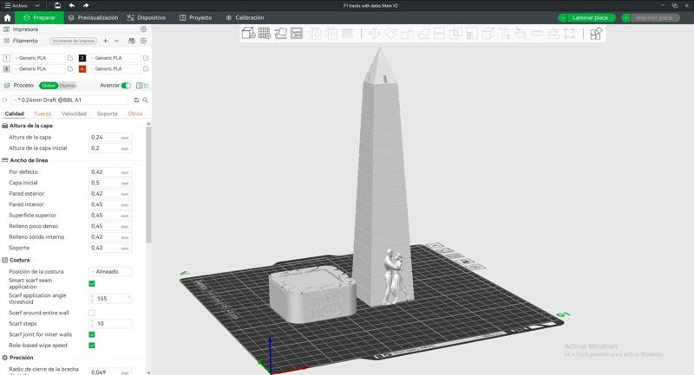Click the black filament 2 color swatch
The width and height of the screenshot is (694, 375).
click(x=82, y=58)
